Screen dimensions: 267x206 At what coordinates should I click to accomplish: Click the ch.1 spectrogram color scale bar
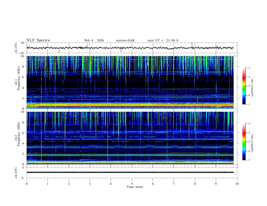point(244,86)
